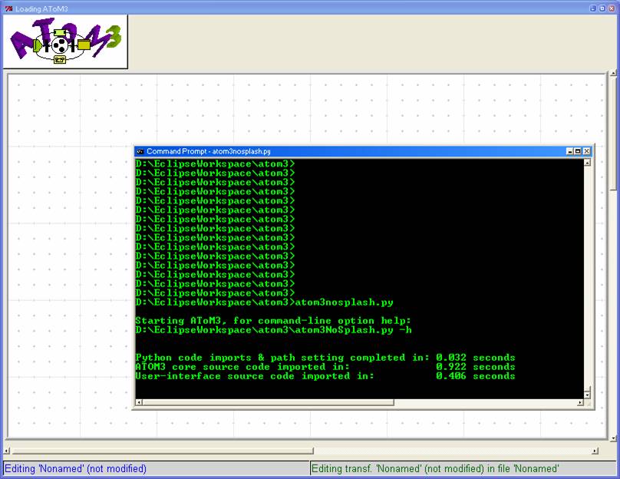
Task: Click the "Python code imports & path setting" line
Action: coord(325,358)
